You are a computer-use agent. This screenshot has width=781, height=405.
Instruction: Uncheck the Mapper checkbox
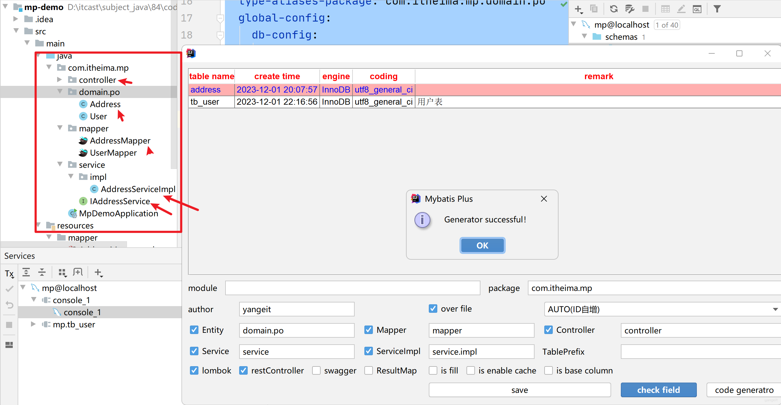368,330
